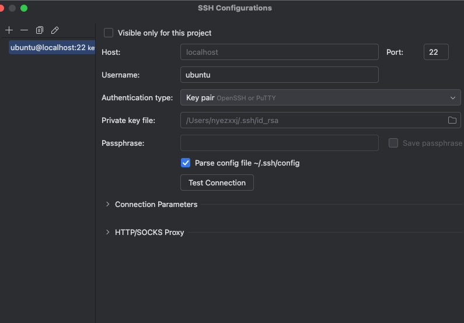Viewport: 464px width, 323px height.
Task: Click the add SSH configuration plus icon
Action: [9, 30]
